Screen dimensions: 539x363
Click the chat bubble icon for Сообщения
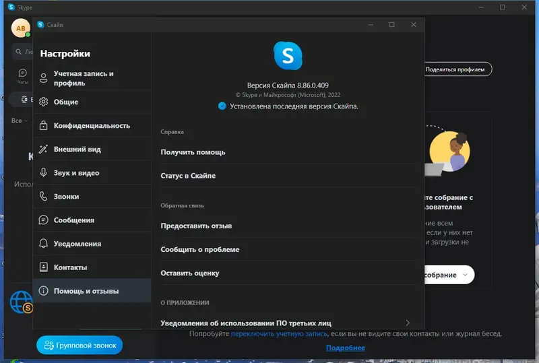(43, 220)
